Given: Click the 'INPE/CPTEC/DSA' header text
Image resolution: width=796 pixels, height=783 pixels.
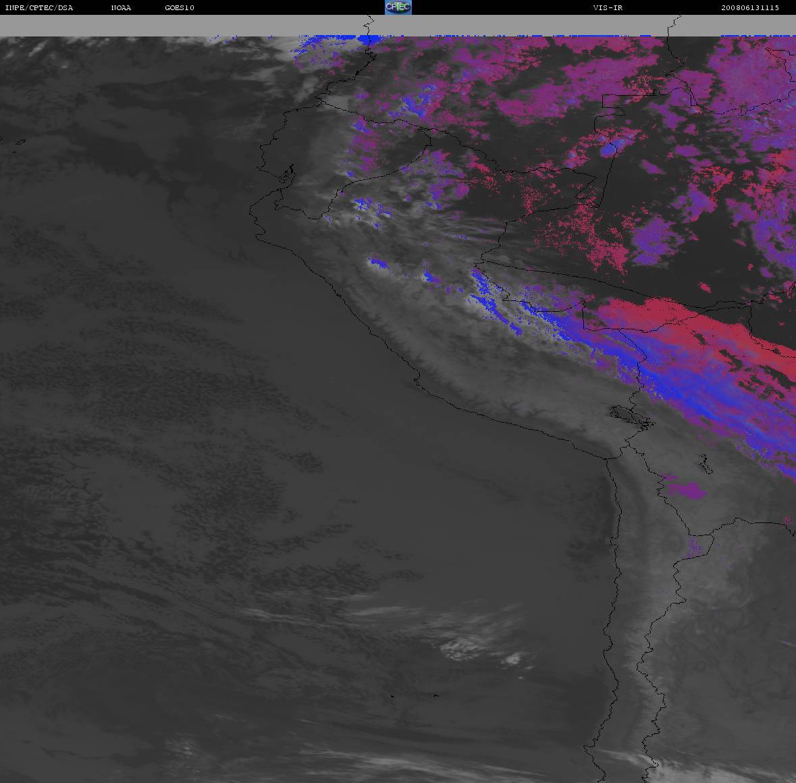Looking at the screenshot, I should click(x=39, y=7).
